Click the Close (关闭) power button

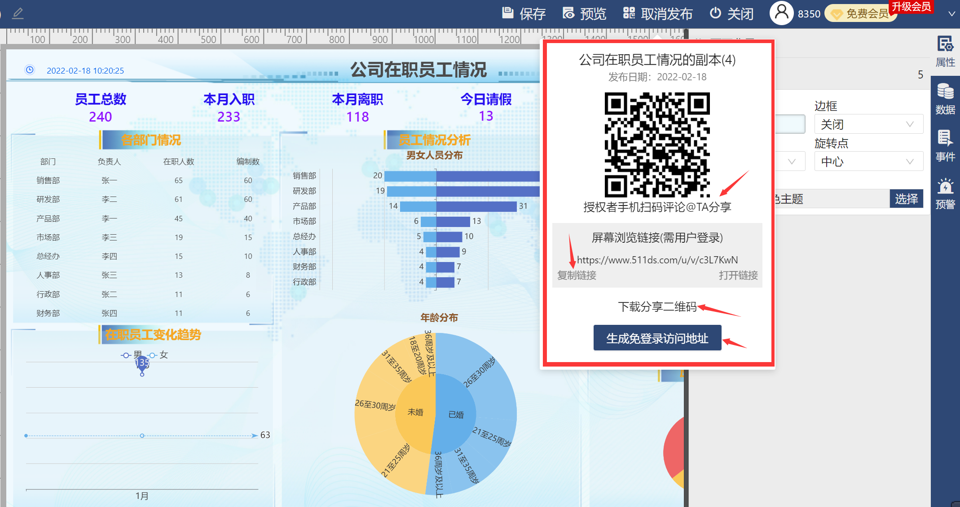coord(731,13)
